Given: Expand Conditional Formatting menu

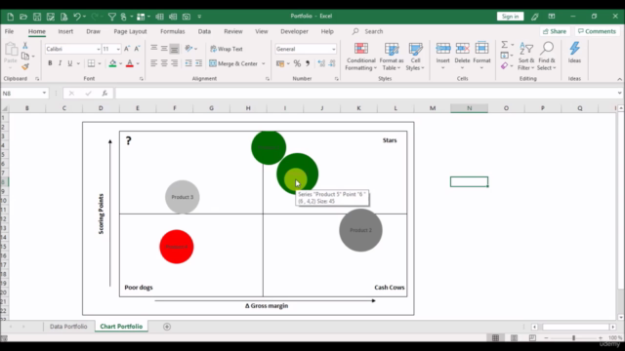Looking at the screenshot, I should point(360,57).
